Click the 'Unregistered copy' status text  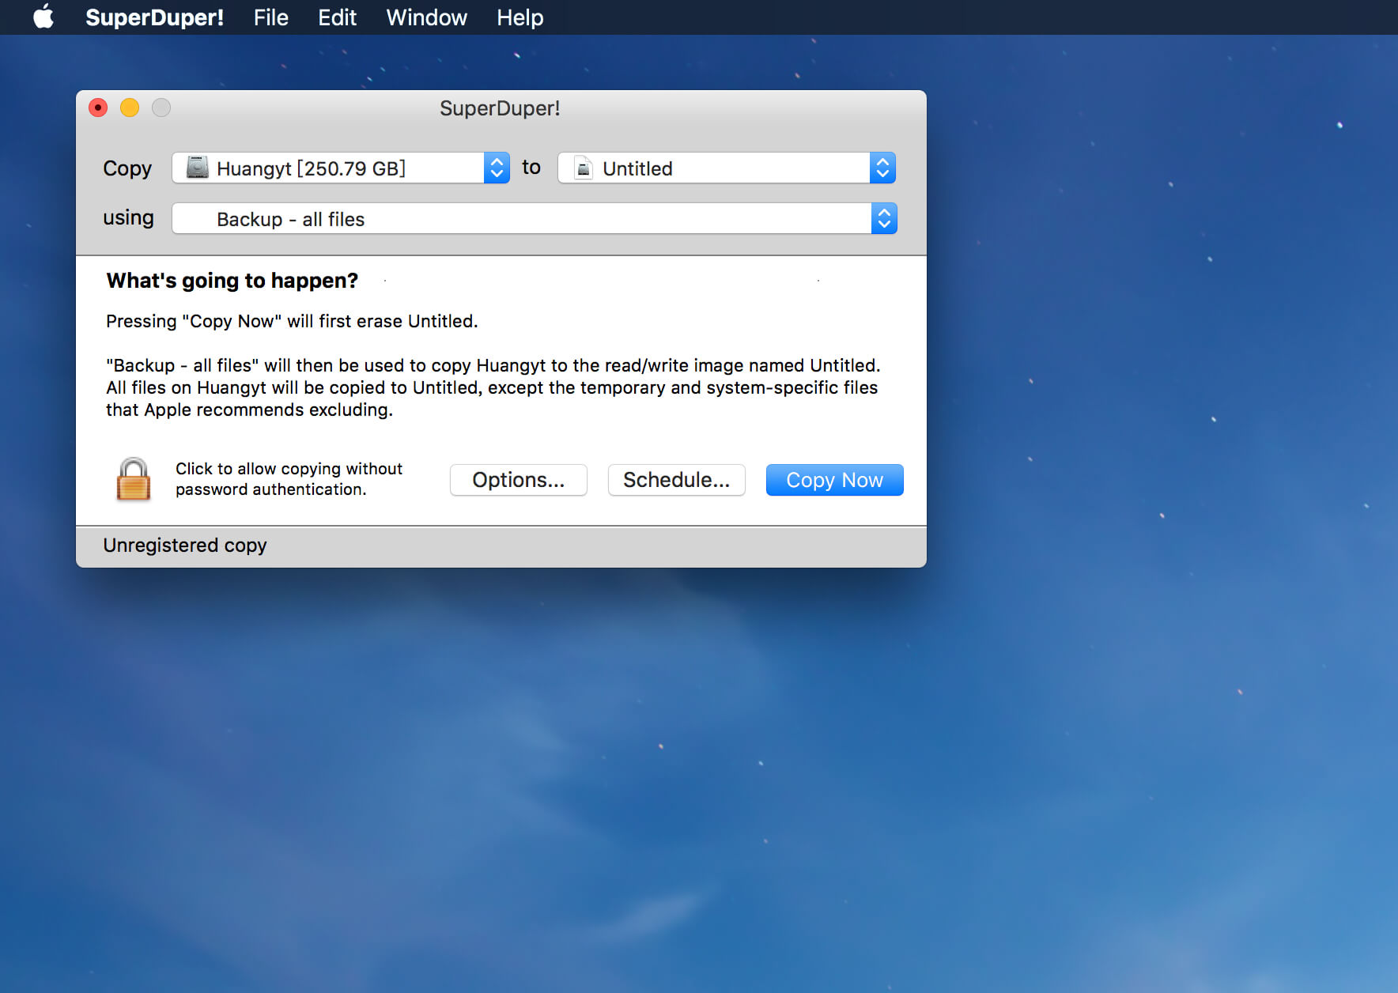pos(185,546)
